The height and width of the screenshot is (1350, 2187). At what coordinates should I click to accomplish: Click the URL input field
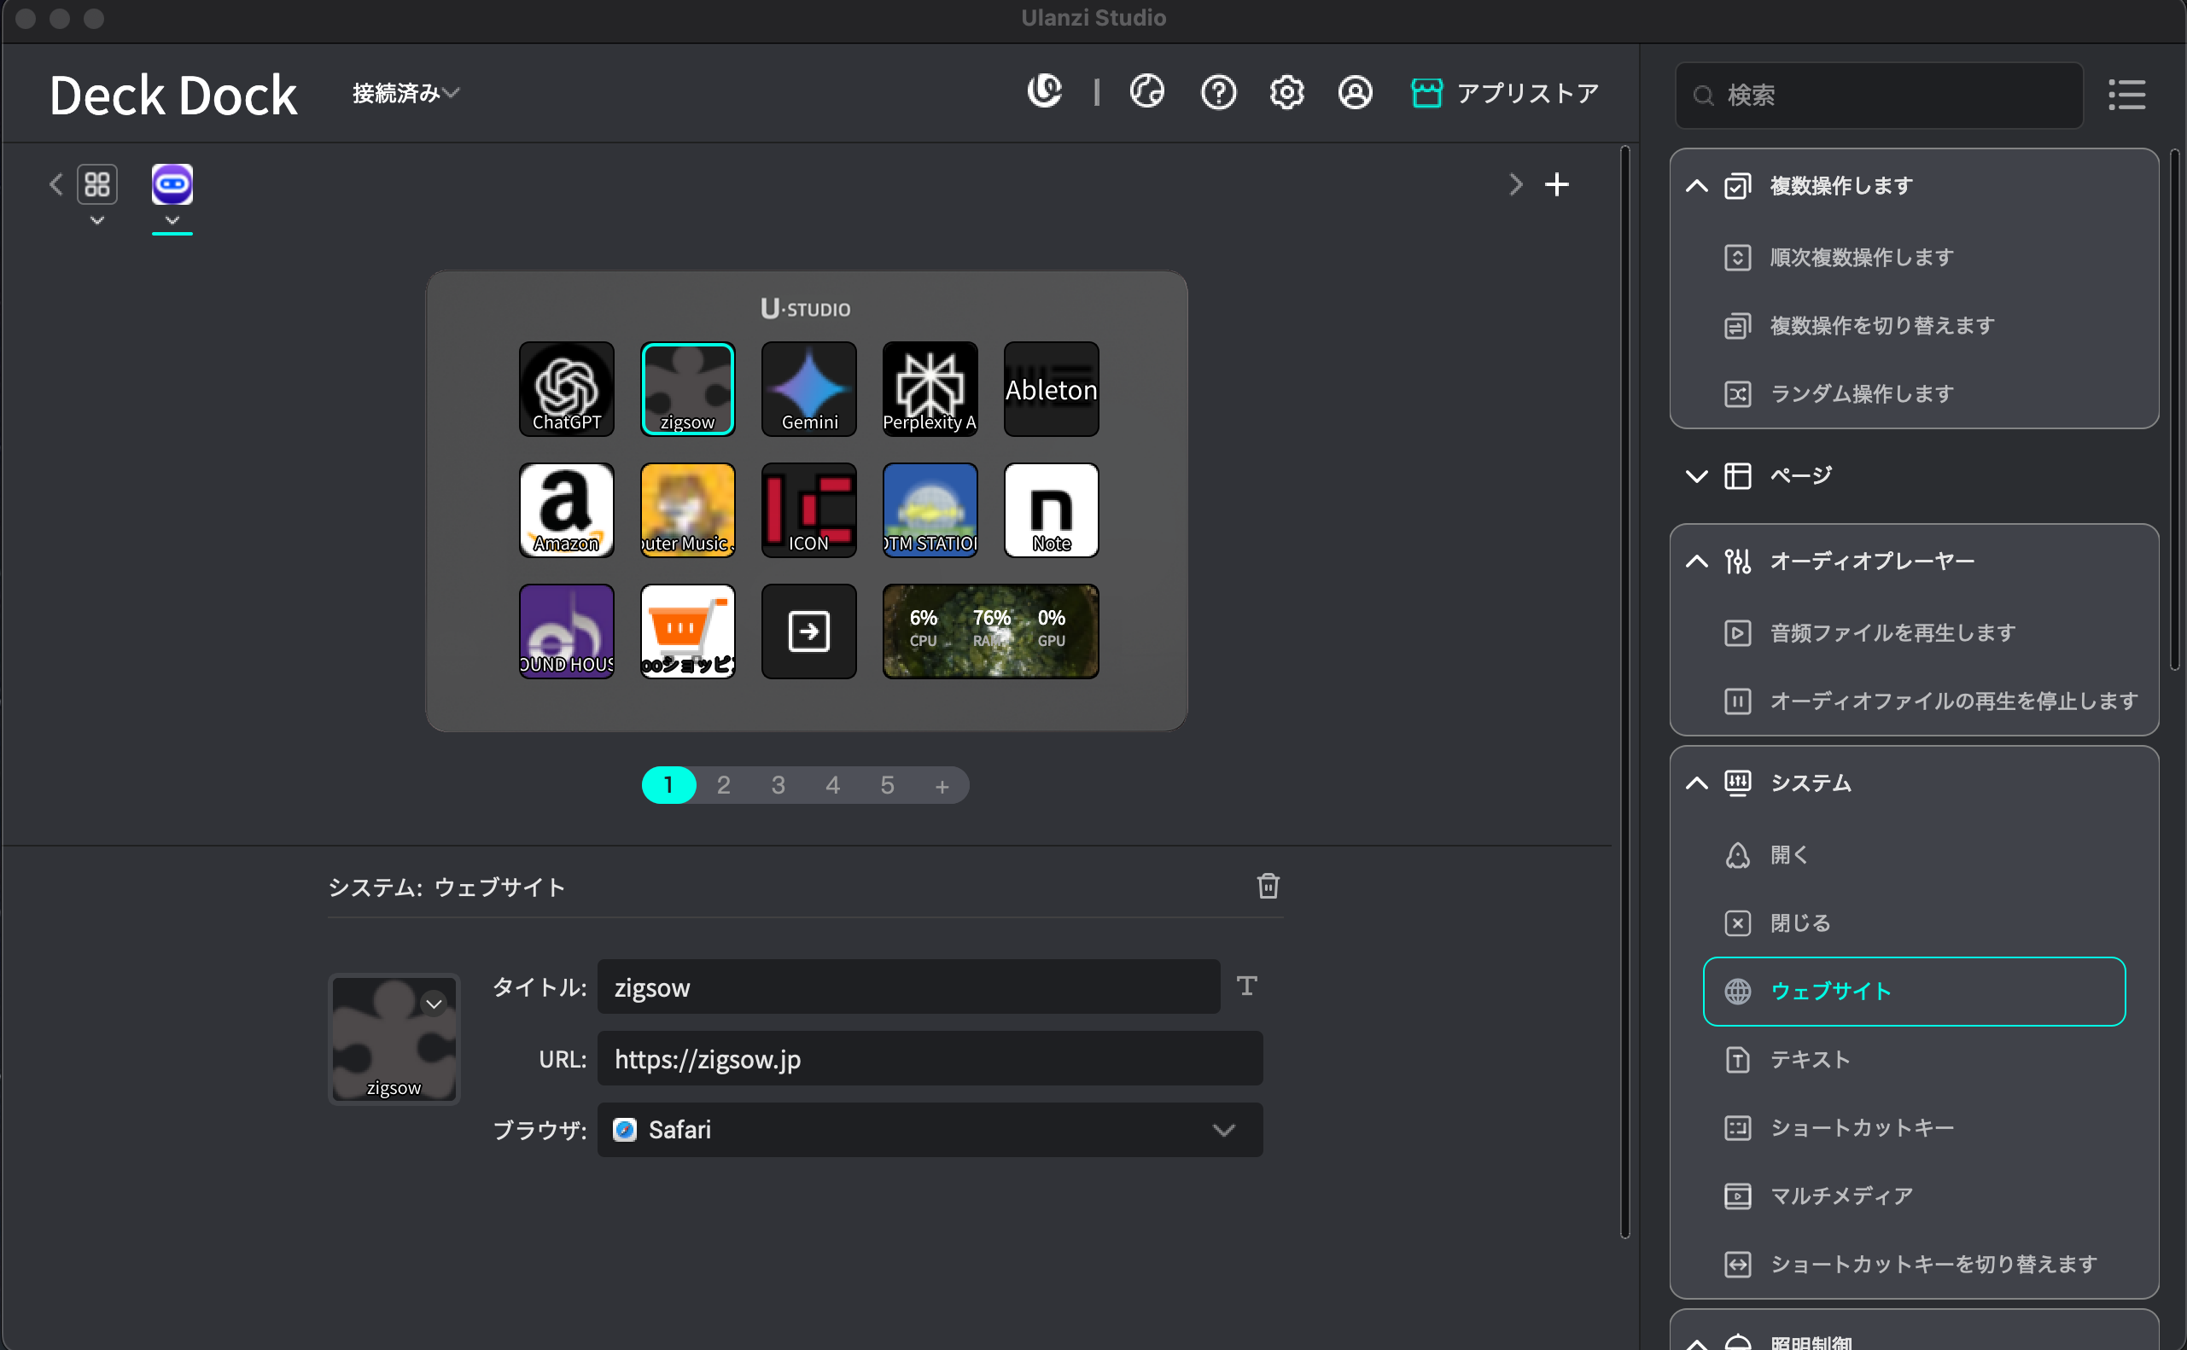pyautogui.click(x=929, y=1059)
